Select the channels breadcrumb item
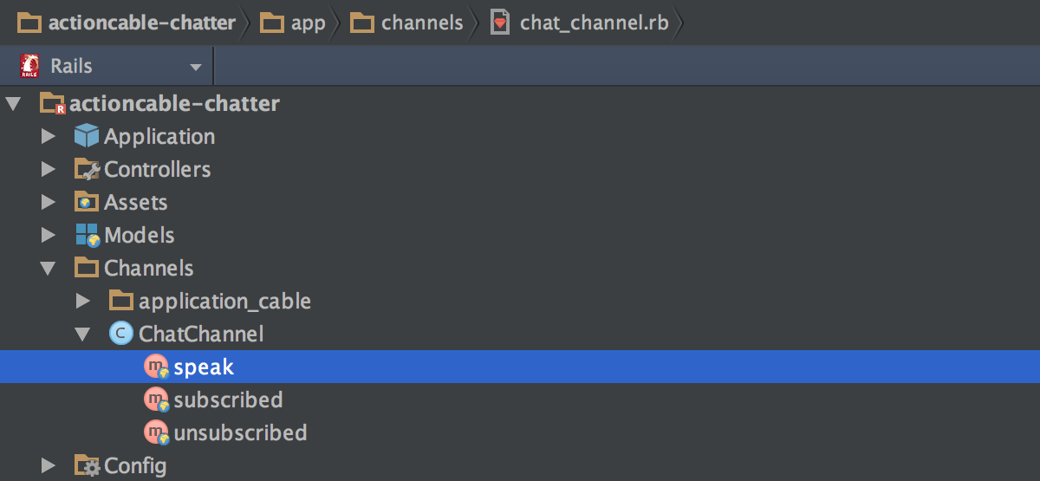 click(407, 23)
